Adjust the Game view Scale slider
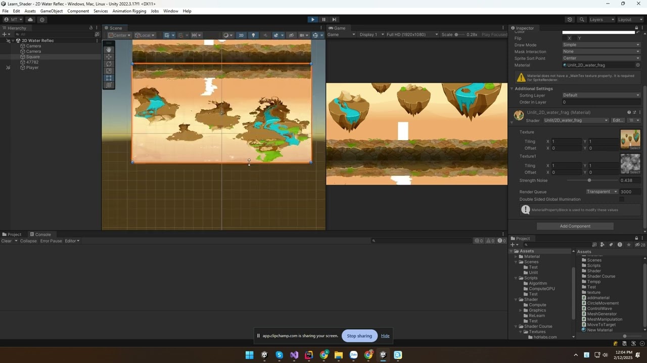Image resolution: width=647 pixels, height=363 pixels. [x=459, y=35]
